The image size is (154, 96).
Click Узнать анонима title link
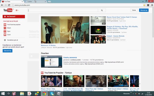coord(70,58)
